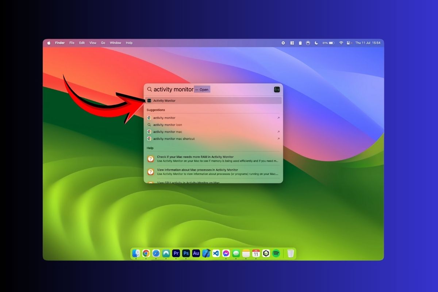The width and height of the screenshot is (438, 292).
Task: Expand battery status showing 81%
Action: pos(328,43)
